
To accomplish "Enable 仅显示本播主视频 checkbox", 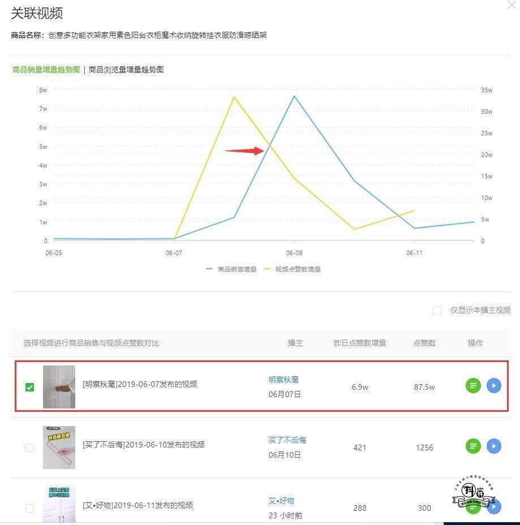I will click(x=437, y=310).
